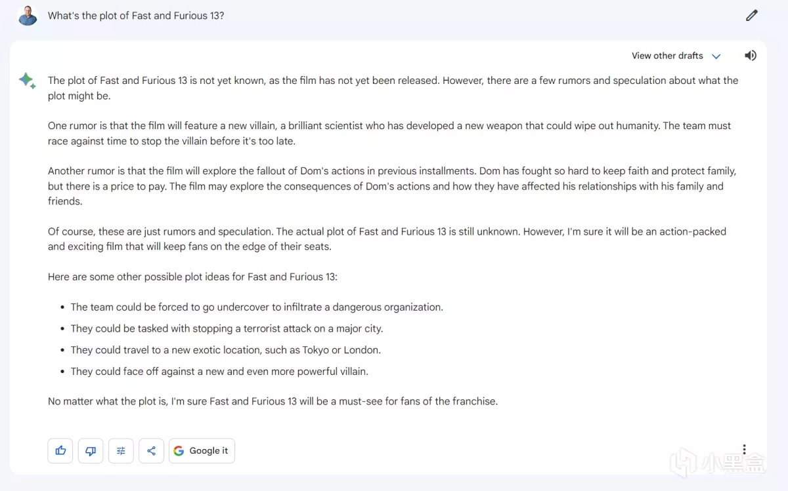
Task: Give the response a thumbs up
Action: point(60,450)
